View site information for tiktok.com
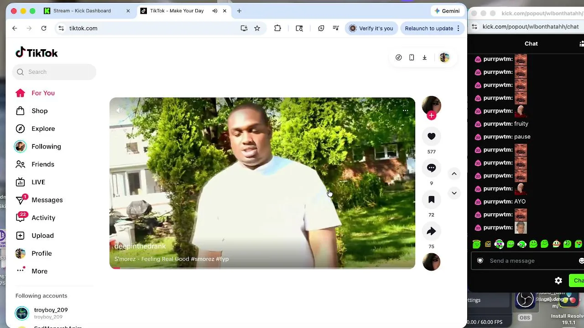The height and width of the screenshot is (328, 584). point(61,28)
